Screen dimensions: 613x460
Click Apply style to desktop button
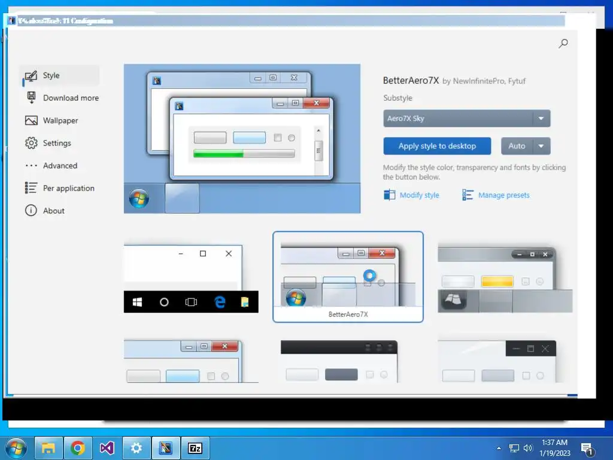437,146
